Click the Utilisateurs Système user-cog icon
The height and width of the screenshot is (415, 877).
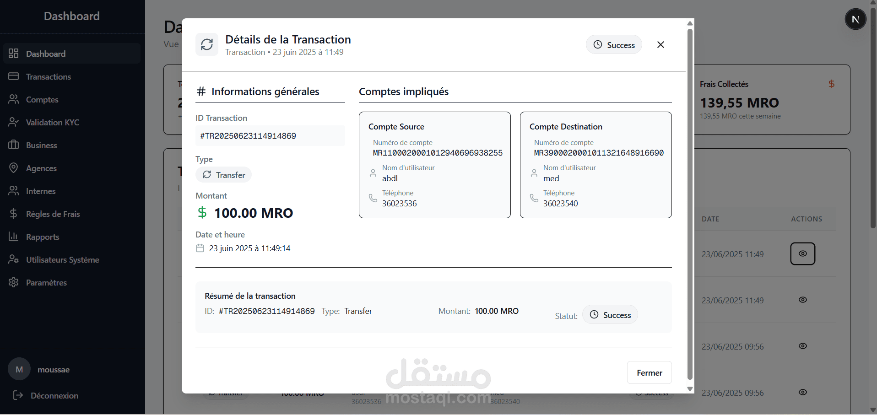[13, 259]
